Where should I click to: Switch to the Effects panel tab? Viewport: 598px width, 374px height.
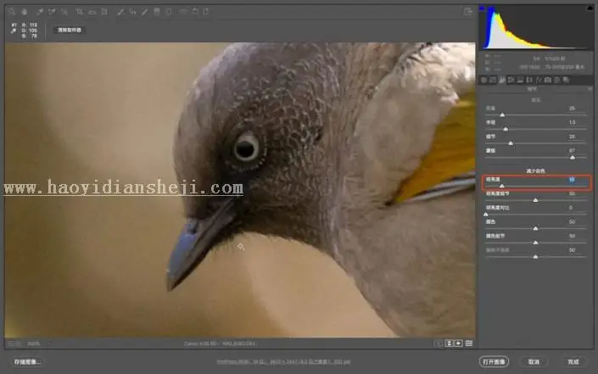[539, 80]
